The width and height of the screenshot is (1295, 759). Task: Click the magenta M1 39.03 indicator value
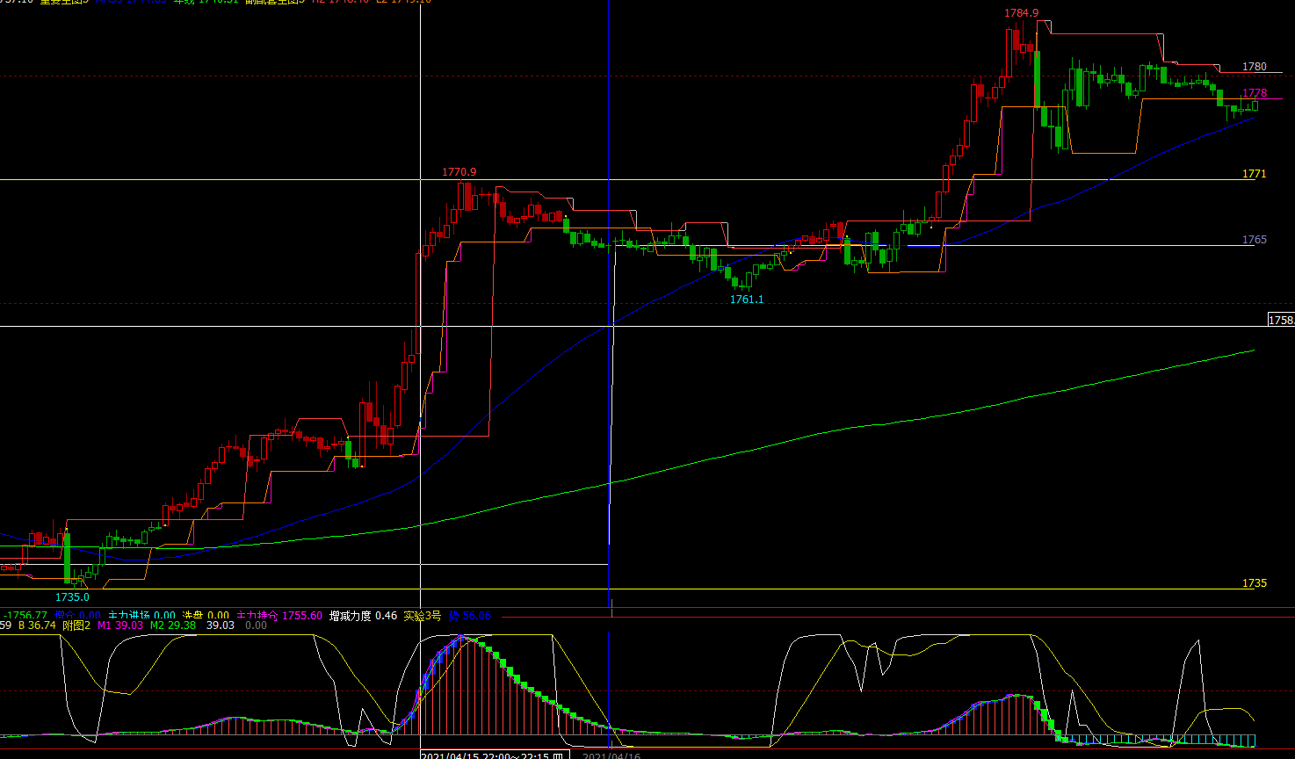[119, 625]
